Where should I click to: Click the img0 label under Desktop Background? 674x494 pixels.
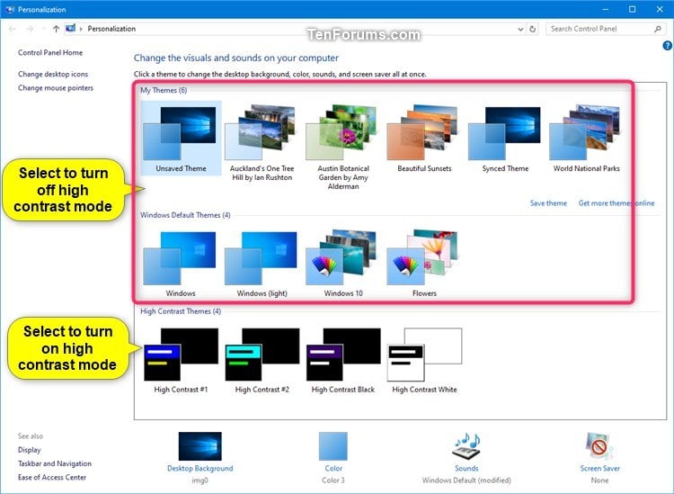(x=200, y=481)
